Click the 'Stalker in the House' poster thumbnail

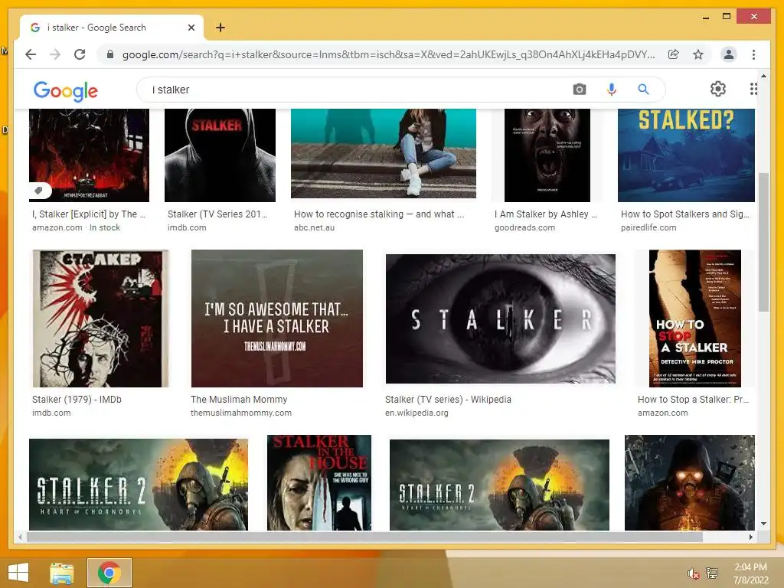[x=319, y=482]
